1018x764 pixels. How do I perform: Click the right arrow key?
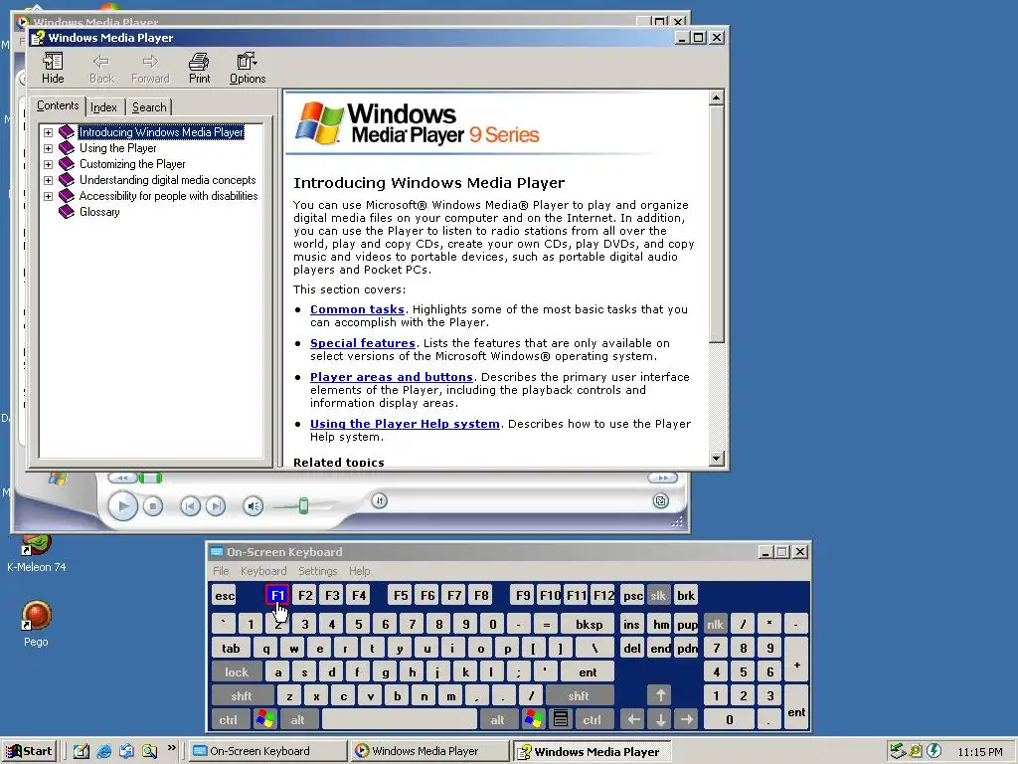(x=687, y=720)
